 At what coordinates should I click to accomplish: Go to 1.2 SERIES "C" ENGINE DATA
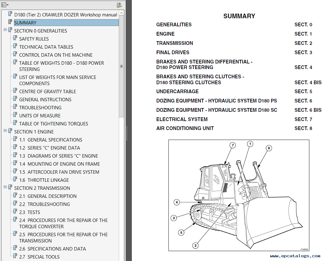pyautogui.click(x=50, y=148)
